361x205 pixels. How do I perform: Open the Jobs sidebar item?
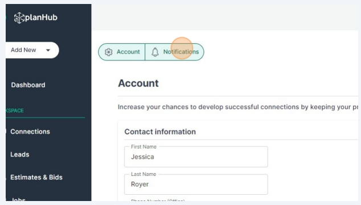point(18,199)
